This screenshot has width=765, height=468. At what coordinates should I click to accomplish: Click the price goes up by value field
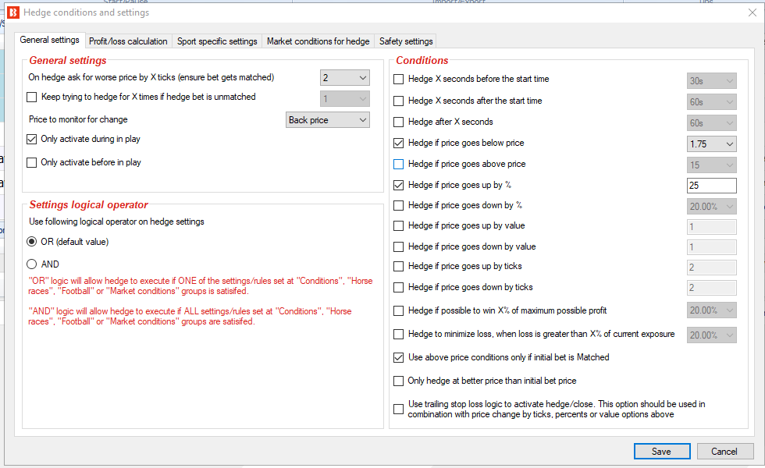[x=711, y=227]
